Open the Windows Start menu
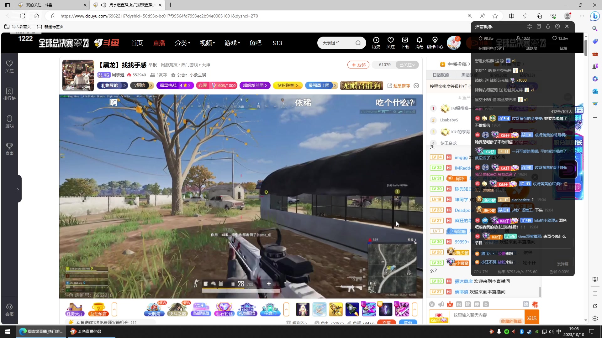 point(8,331)
